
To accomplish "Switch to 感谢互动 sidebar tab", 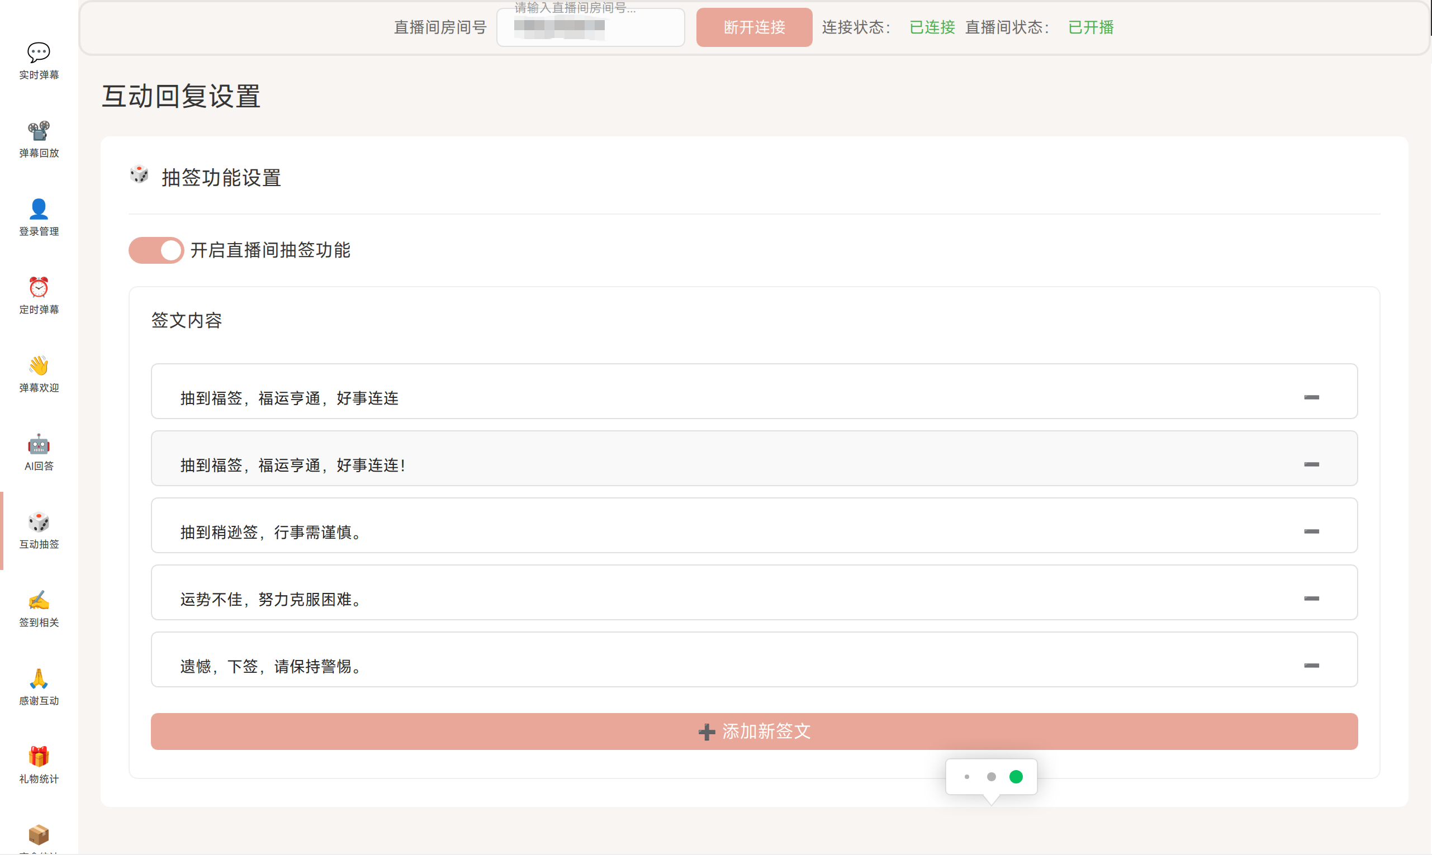I will click(x=39, y=687).
